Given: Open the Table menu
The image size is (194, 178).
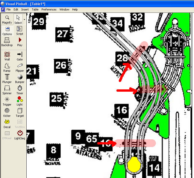Looking at the screenshot, I should click(35, 9).
